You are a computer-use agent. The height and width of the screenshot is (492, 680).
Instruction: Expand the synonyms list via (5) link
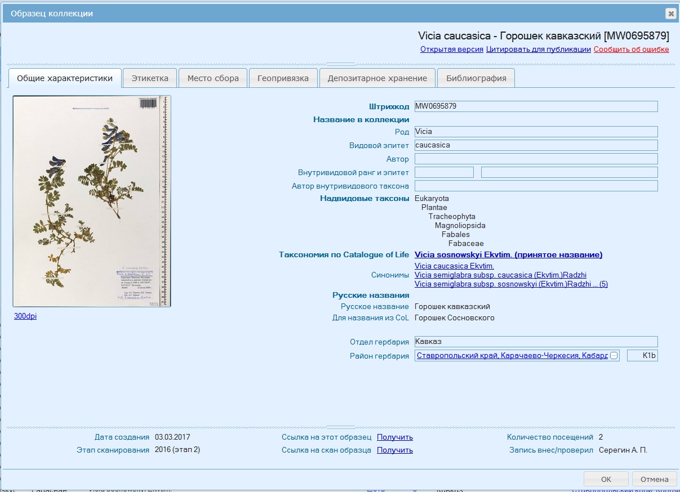603,284
